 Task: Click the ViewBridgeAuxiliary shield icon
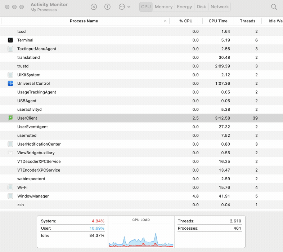click(x=10, y=153)
